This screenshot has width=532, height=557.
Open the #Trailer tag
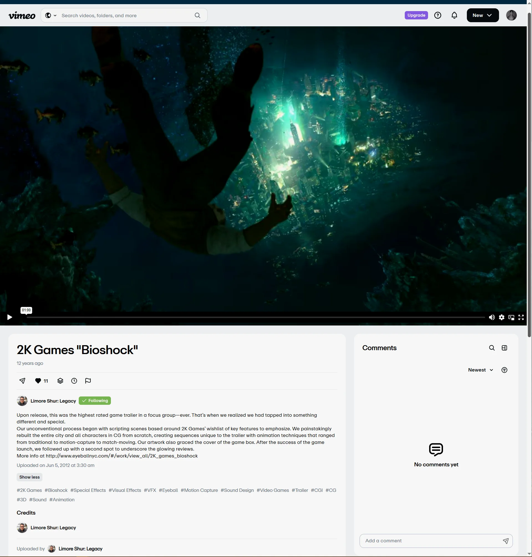pyautogui.click(x=300, y=490)
